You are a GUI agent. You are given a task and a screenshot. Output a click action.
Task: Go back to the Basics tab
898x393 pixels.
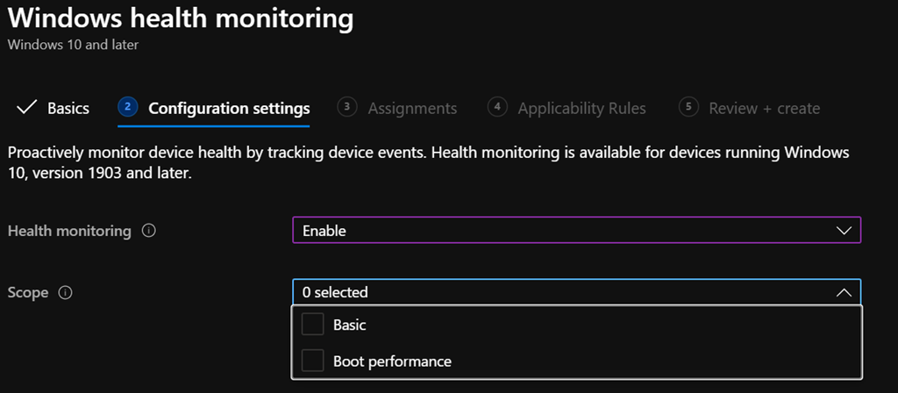tap(68, 109)
